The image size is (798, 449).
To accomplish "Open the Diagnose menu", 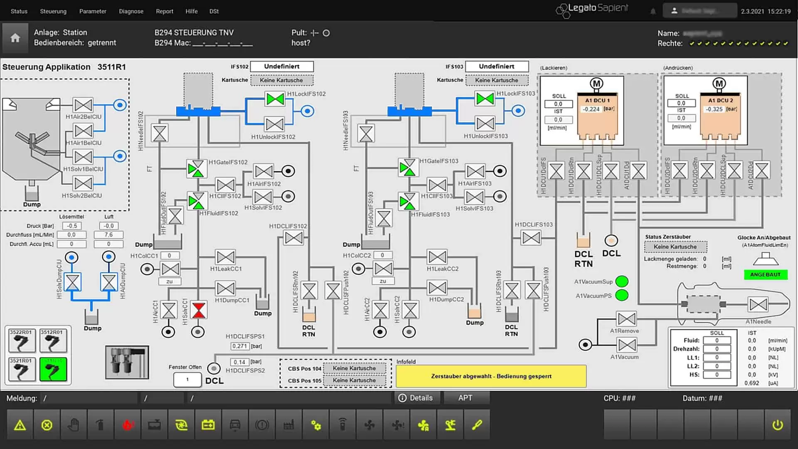I will [131, 11].
